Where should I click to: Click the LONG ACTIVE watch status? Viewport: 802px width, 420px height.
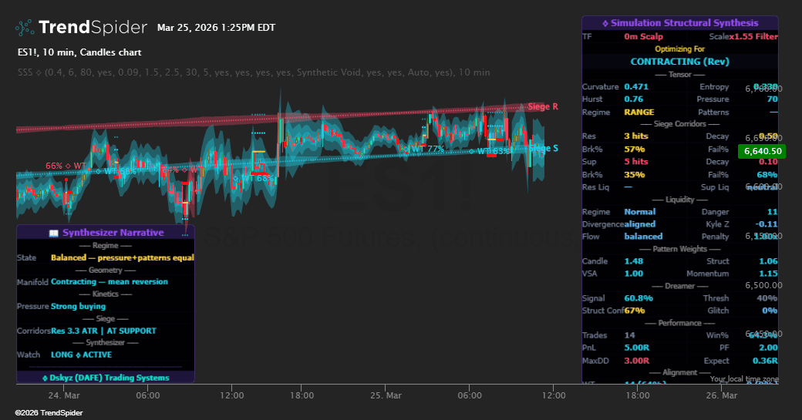[x=81, y=355]
